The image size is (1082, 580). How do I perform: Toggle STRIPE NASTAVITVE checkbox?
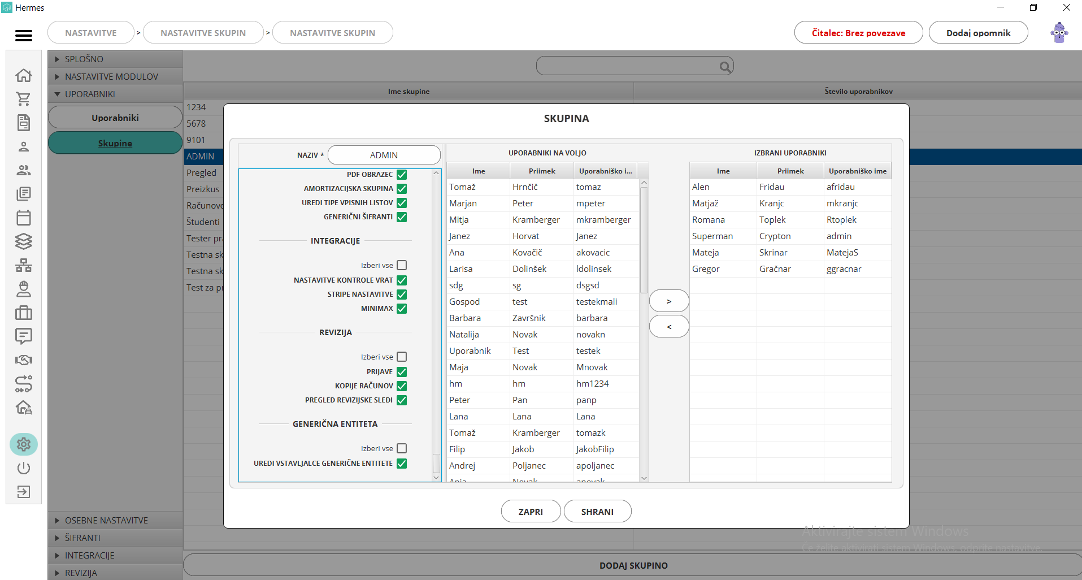tap(402, 295)
